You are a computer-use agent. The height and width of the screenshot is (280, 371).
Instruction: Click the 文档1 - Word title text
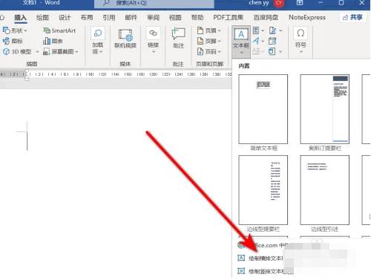[41, 3]
